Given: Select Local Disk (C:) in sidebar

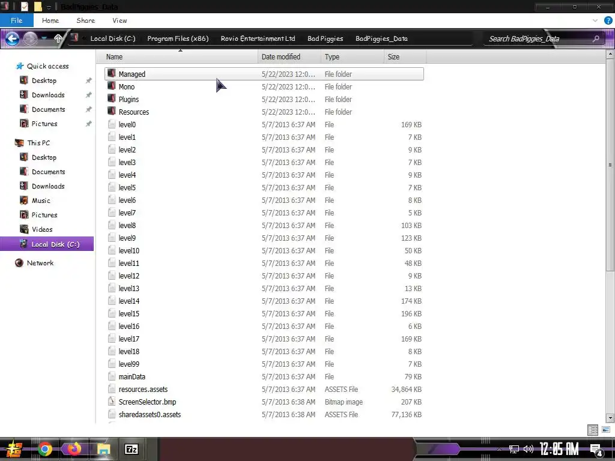Looking at the screenshot, I should click(x=47, y=244).
